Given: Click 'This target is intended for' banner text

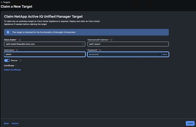Looking at the screenshot, I should (44, 32).
